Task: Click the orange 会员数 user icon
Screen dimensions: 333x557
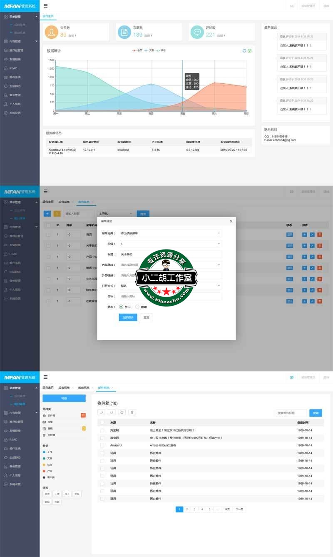Action: click(x=52, y=32)
